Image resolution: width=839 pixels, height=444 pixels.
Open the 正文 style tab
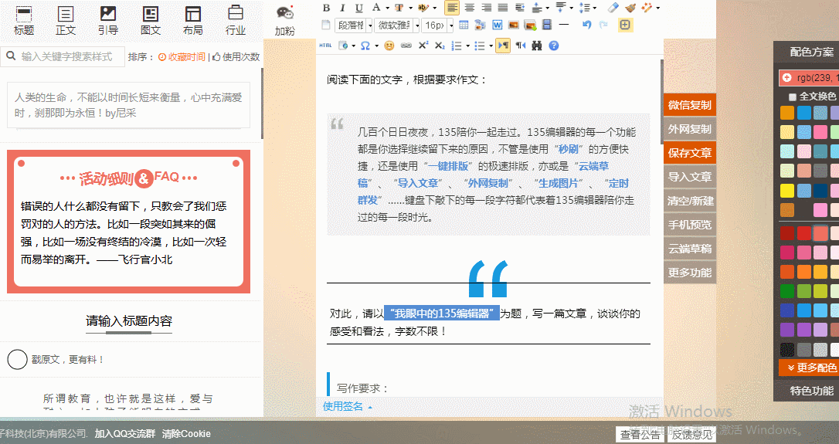tap(65, 20)
